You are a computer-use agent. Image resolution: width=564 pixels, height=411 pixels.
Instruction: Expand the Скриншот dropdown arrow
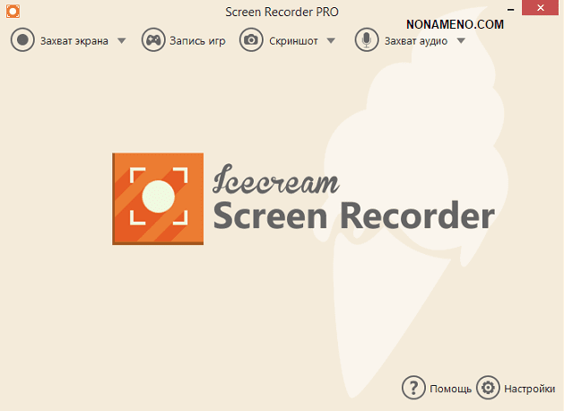pos(331,40)
